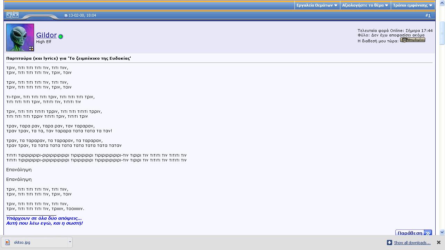Click the scrollbar down arrow
This screenshot has height=250, width=445.
pos(442,232)
